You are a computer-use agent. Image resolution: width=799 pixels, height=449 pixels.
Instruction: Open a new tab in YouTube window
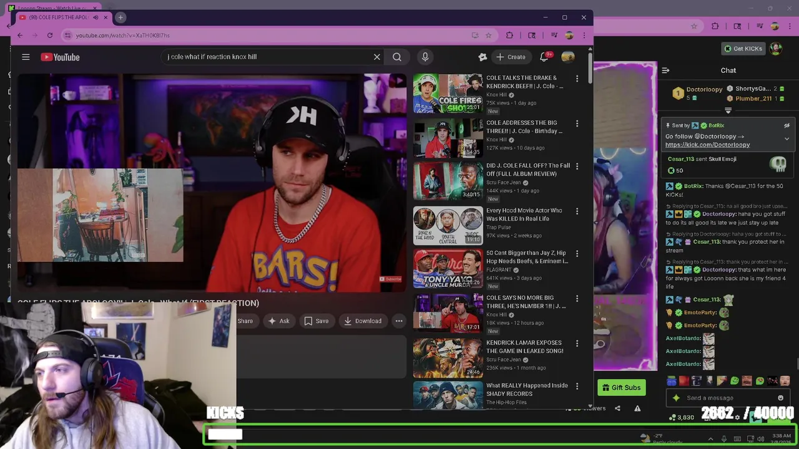(x=120, y=17)
